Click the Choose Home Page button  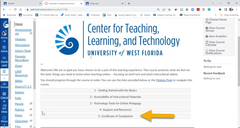point(219,21)
